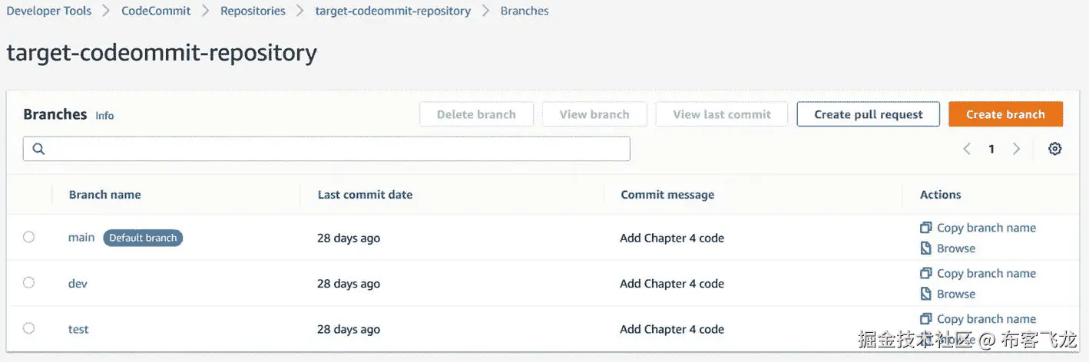Select the main branch radio button

click(x=29, y=237)
